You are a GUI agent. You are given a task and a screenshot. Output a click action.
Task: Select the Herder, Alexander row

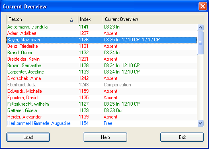(102, 117)
